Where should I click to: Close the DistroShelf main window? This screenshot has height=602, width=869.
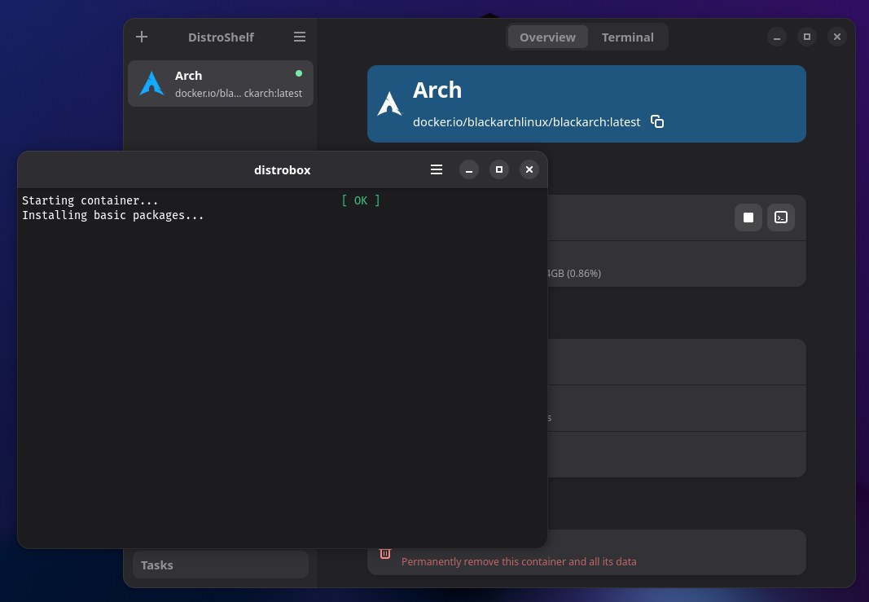click(x=837, y=37)
